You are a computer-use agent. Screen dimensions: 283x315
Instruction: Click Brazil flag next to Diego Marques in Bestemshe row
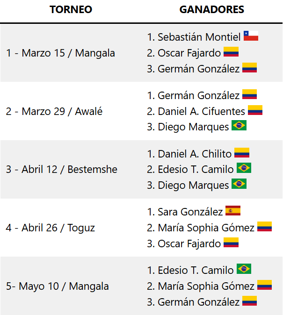click(x=239, y=184)
